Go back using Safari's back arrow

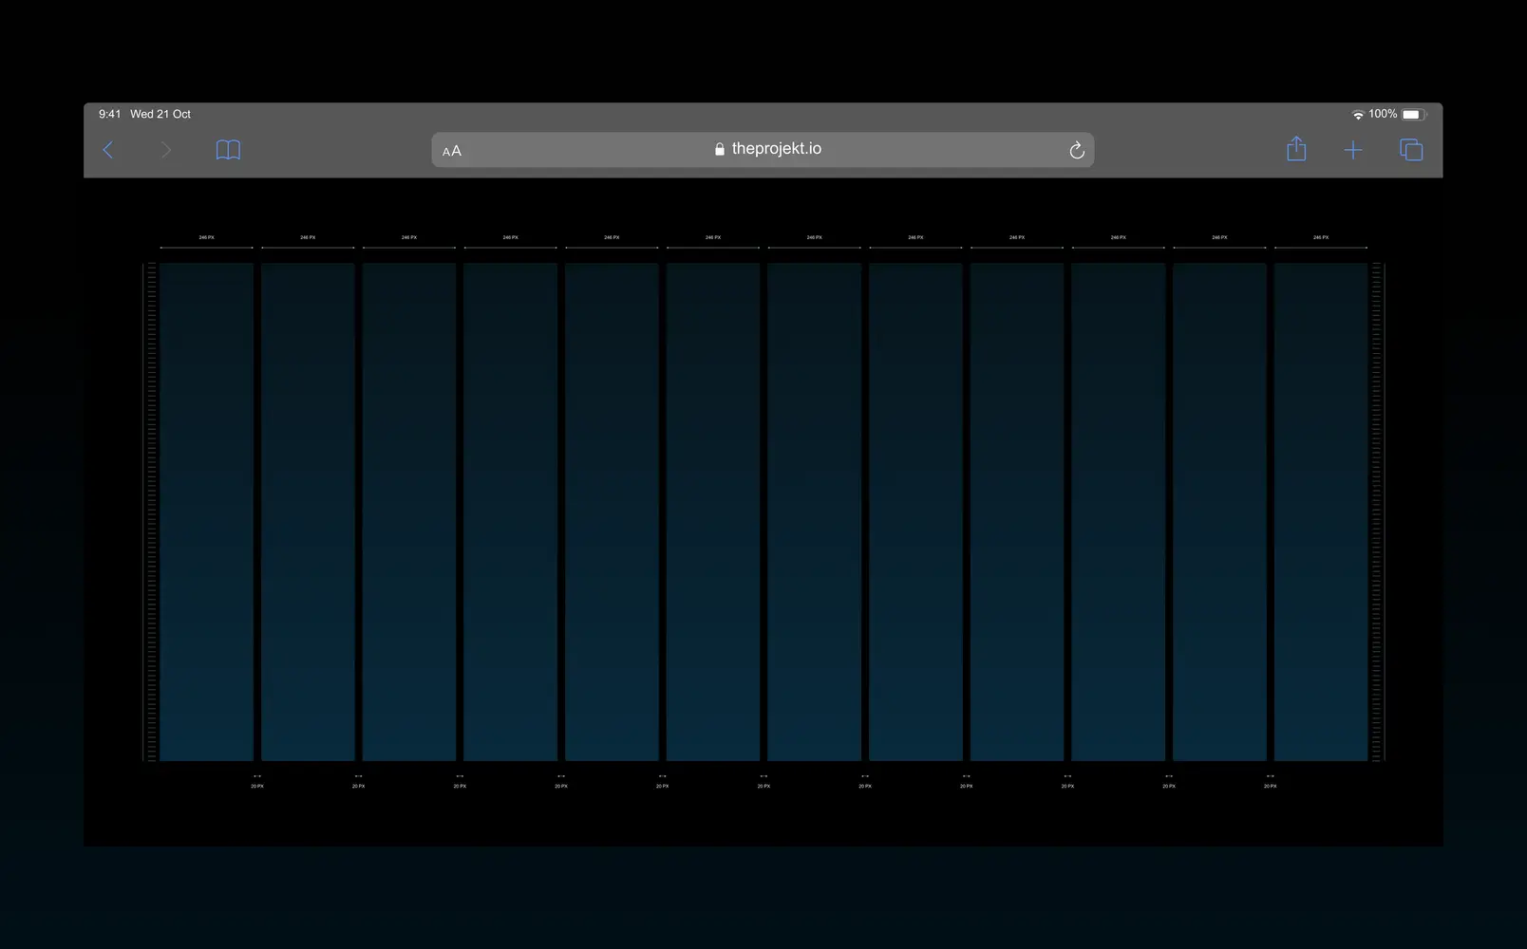(108, 150)
